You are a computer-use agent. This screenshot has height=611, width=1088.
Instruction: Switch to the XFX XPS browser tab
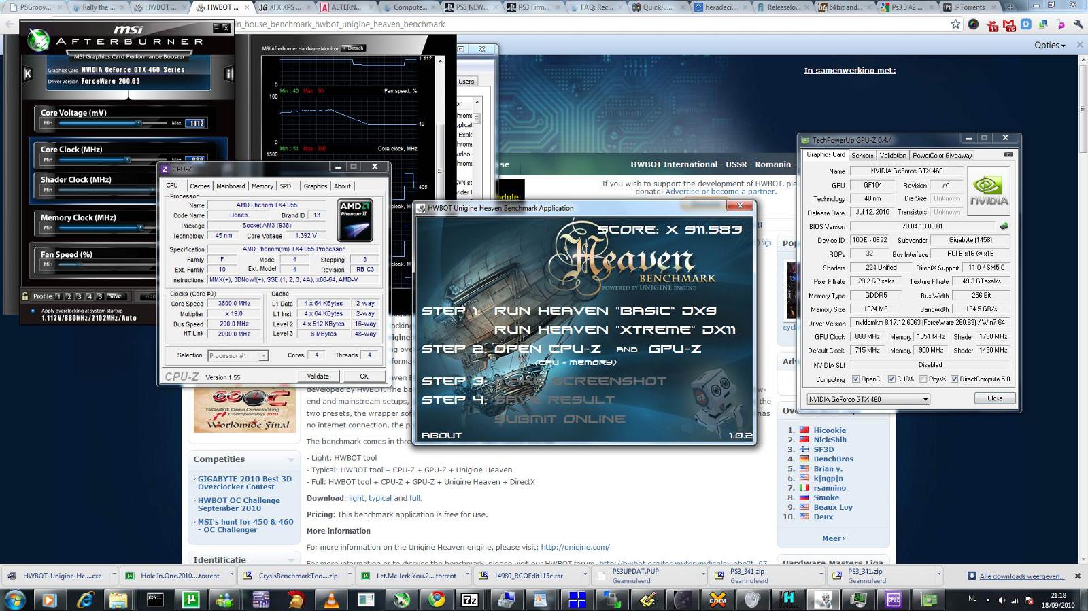pyautogui.click(x=284, y=7)
